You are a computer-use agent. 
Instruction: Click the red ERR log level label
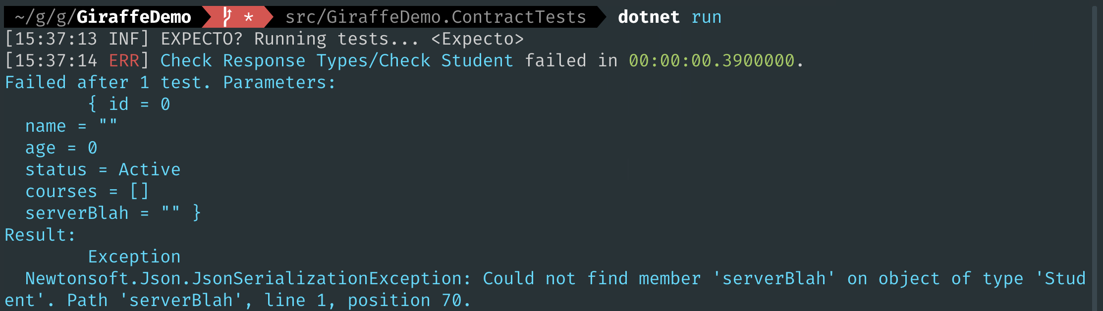point(124,61)
